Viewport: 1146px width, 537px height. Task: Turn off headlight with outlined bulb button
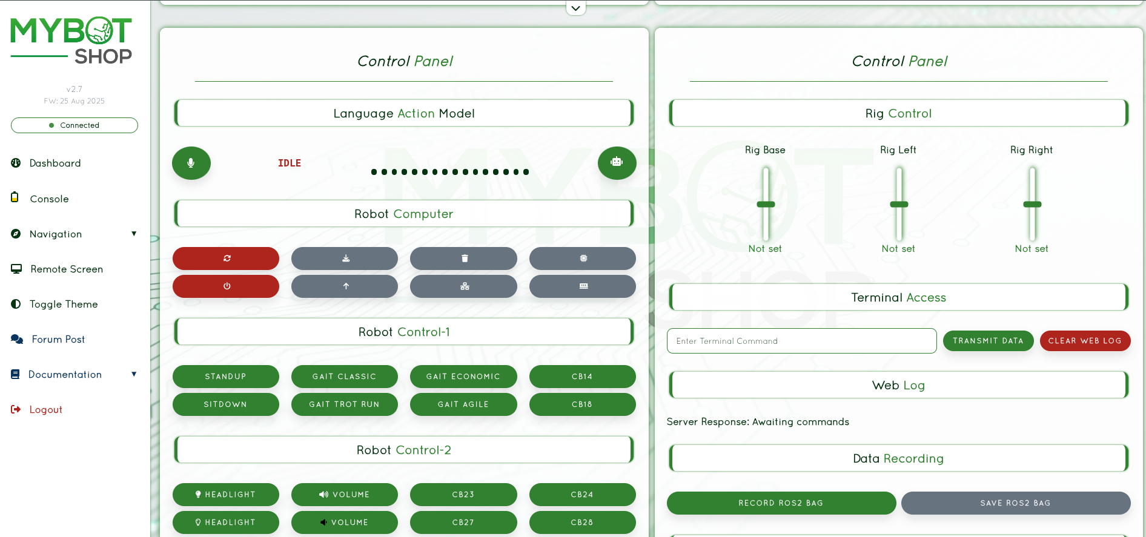pyautogui.click(x=226, y=522)
